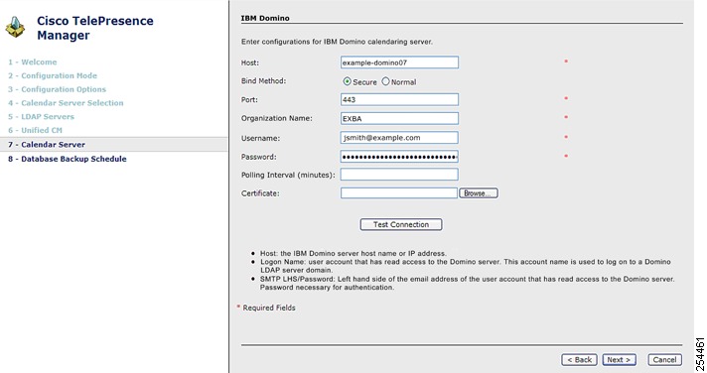Focus the Password field
Viewport: 707px width, 373px height.
pos(399,157)
